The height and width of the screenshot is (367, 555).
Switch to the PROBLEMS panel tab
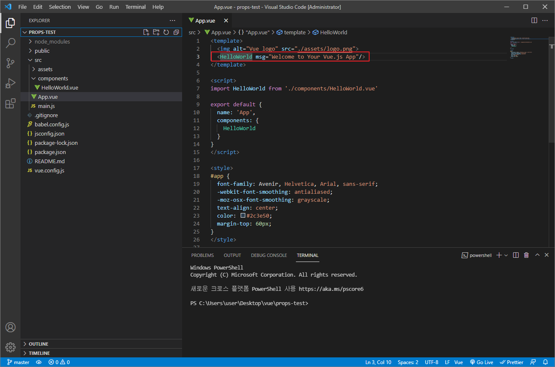(203, 255)
